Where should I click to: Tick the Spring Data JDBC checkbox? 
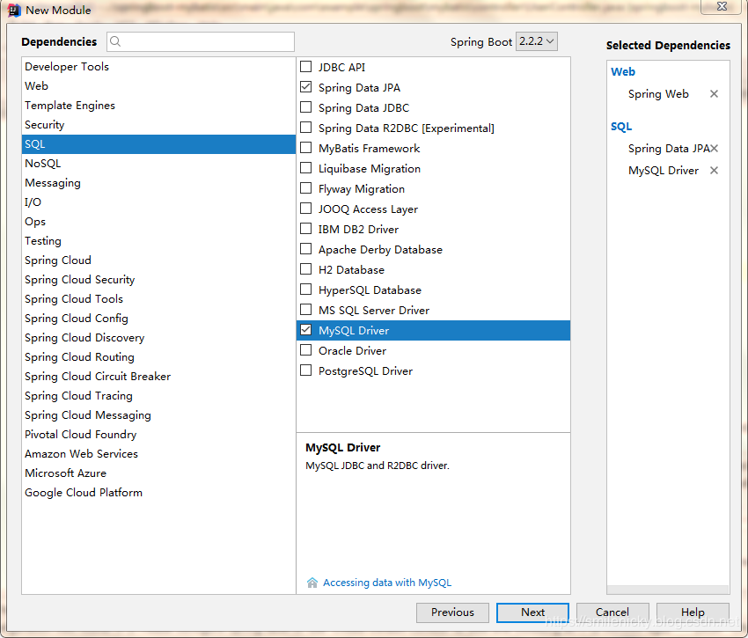point(305,107)
